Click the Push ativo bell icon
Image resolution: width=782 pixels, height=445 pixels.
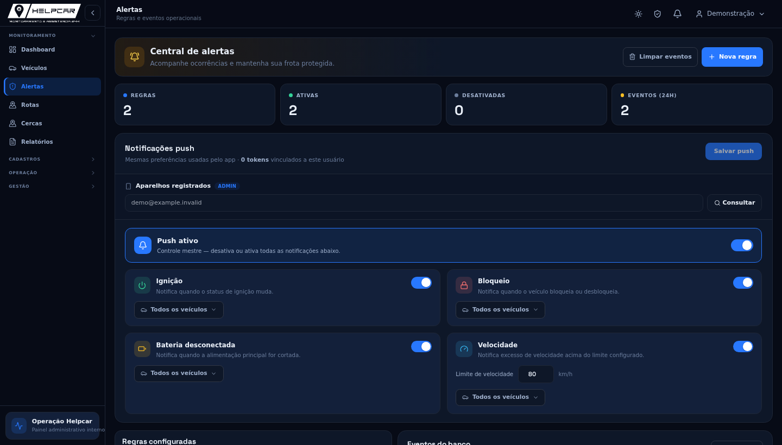coord(143,245)
